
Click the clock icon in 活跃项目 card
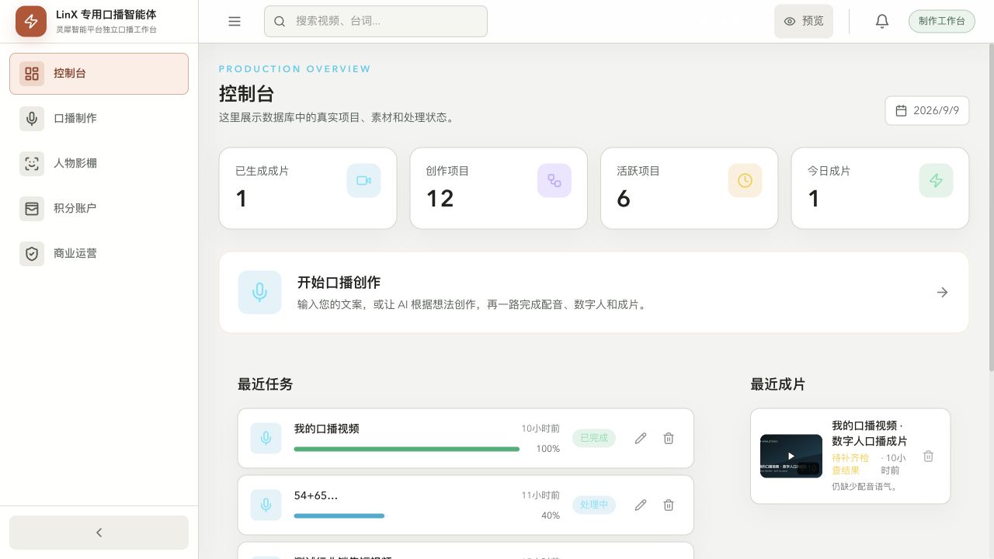[745, 180]
